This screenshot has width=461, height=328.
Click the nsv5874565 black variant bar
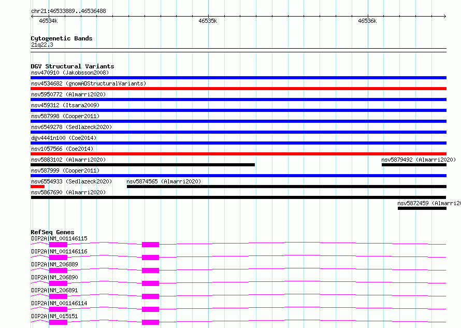click(x=286, y=187)
